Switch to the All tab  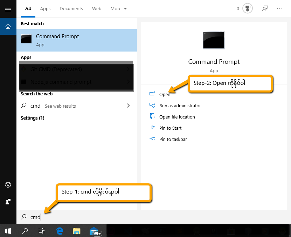(x=28, y=8)
